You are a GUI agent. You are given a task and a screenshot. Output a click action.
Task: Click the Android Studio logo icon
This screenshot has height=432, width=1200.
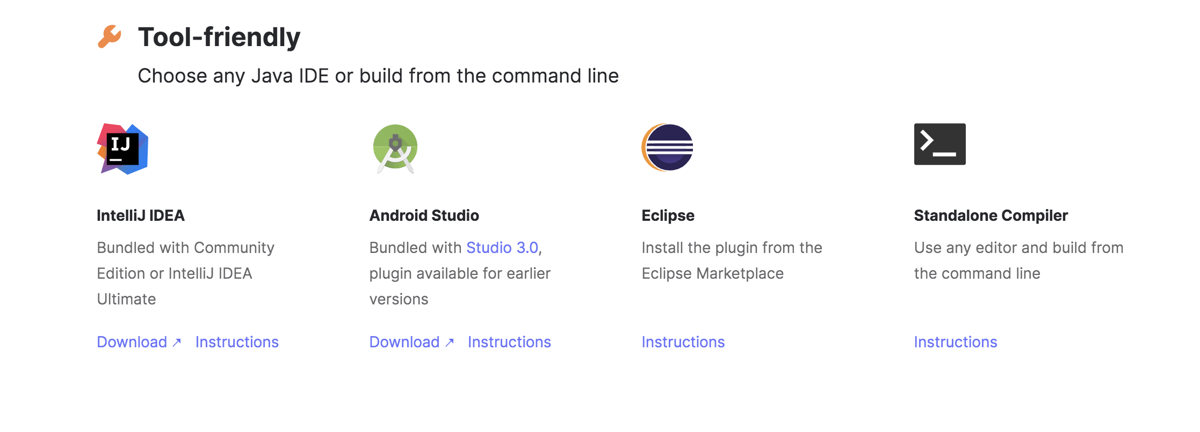(395, 149)
